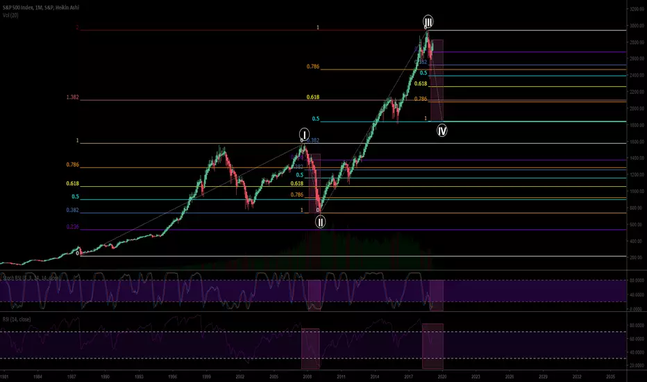Click the 1993 label on time axis
Viewport: 647px width, 382px height.
139,376
